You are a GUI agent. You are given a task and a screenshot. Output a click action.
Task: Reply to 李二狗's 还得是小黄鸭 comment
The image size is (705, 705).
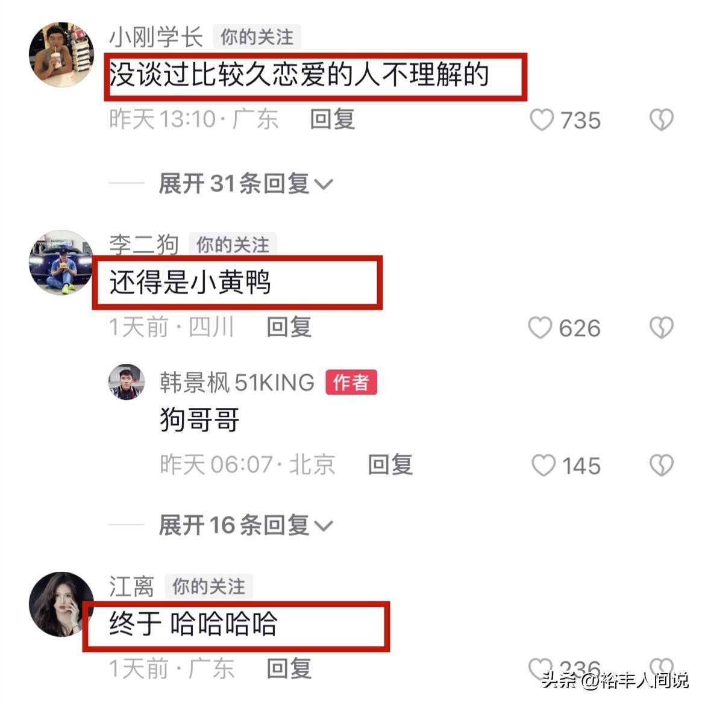pyautogui.click(x=289, y=327)
